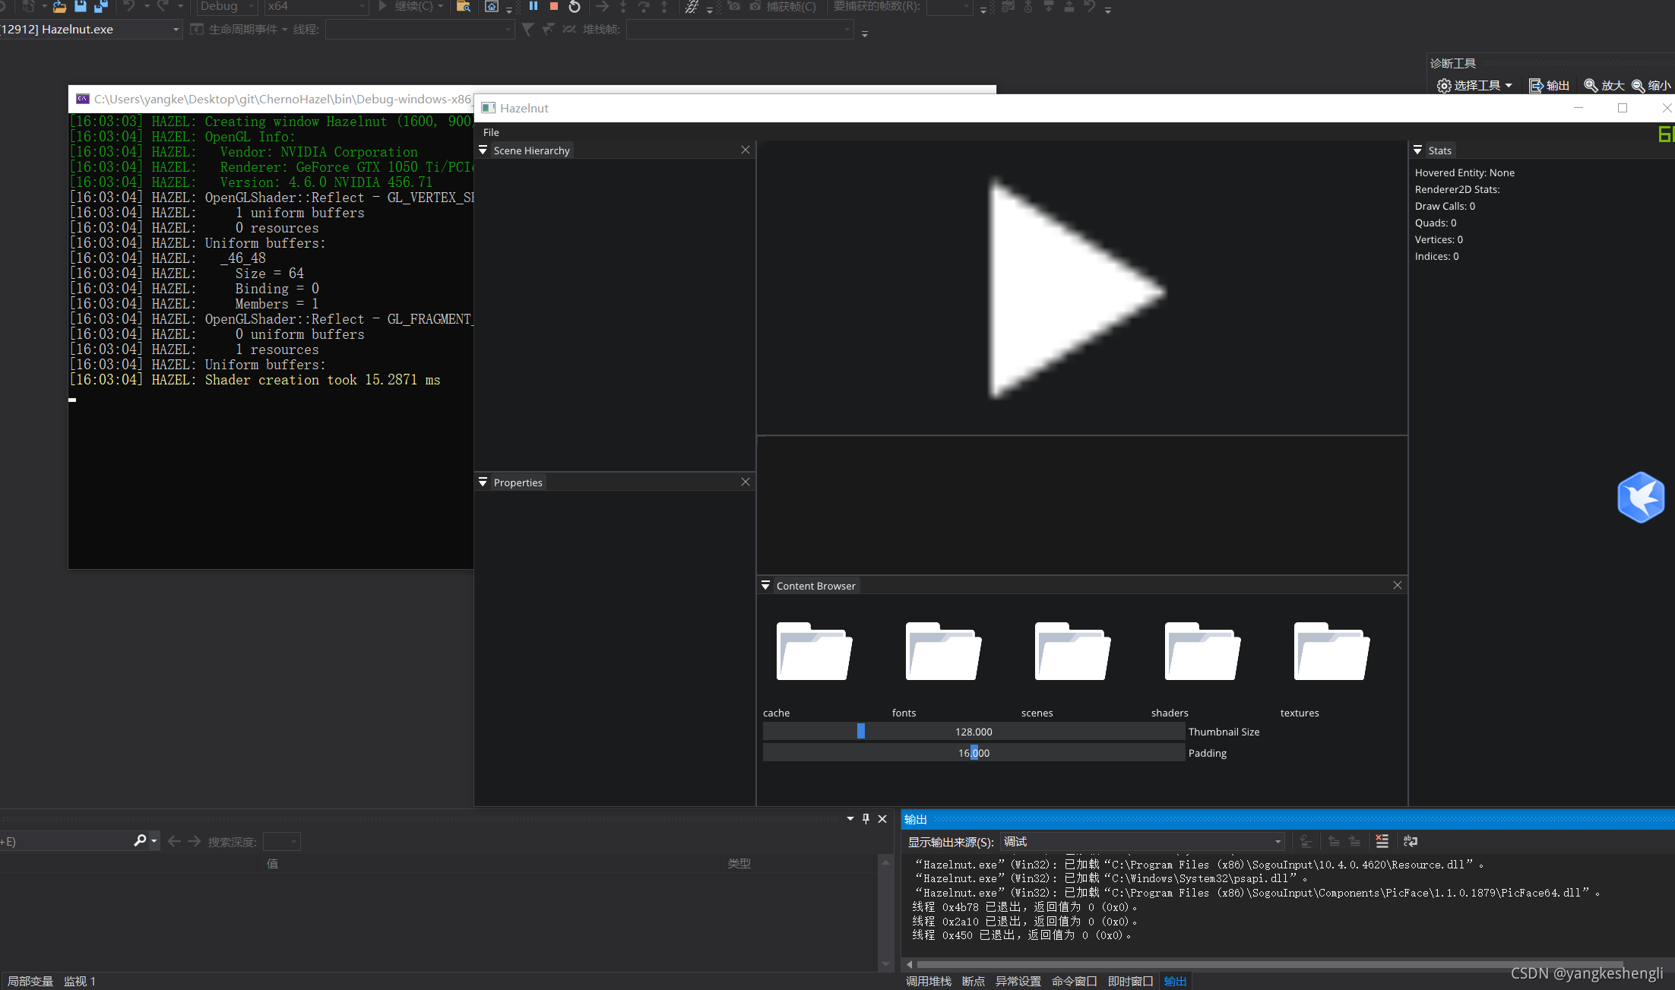The height and width of the screenshot is (990, 1675).
Task: Close the locals panel with the X
Action: coord(882,818)
